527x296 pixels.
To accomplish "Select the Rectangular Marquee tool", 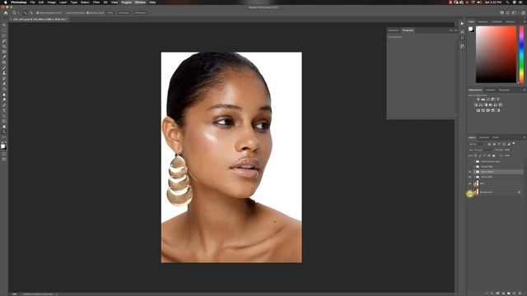I will tap(4, 30).
